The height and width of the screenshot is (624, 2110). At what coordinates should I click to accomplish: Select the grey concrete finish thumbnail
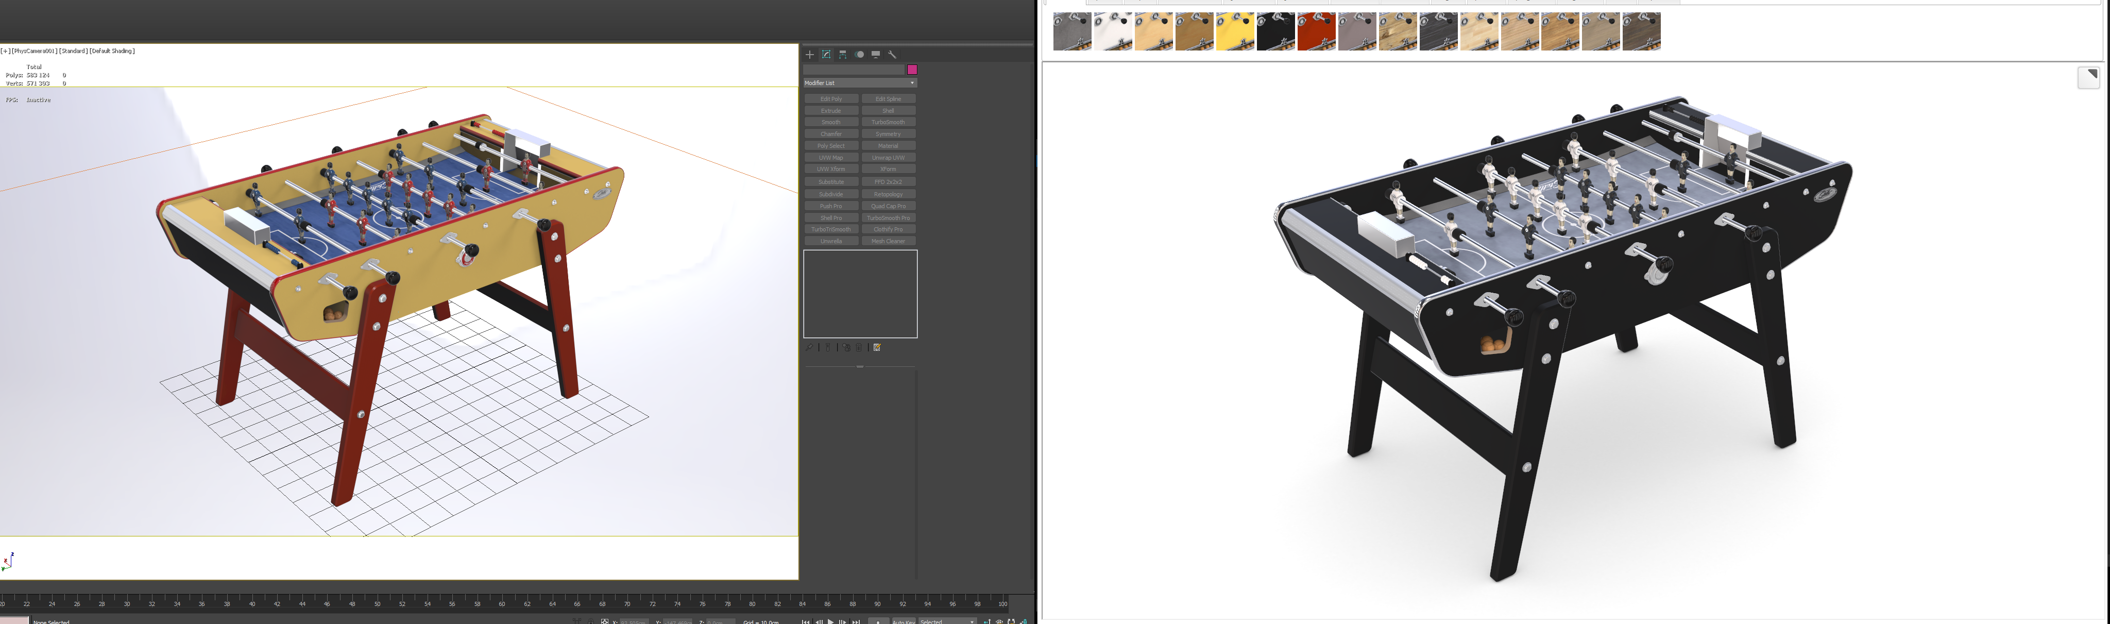1072,31
